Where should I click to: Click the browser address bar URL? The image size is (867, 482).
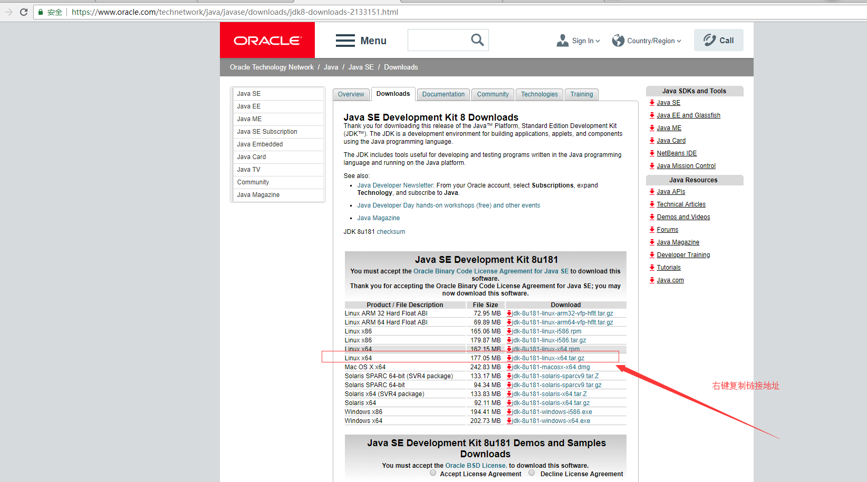pyautogui.click(x=235, y=12)
